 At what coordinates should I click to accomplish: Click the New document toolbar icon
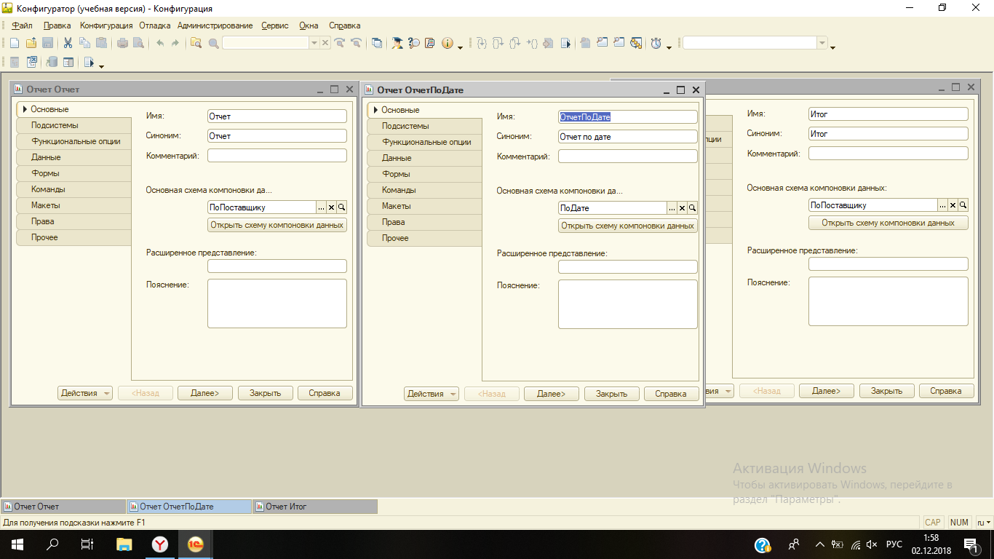pyautogui.click(x=15, y=44)
